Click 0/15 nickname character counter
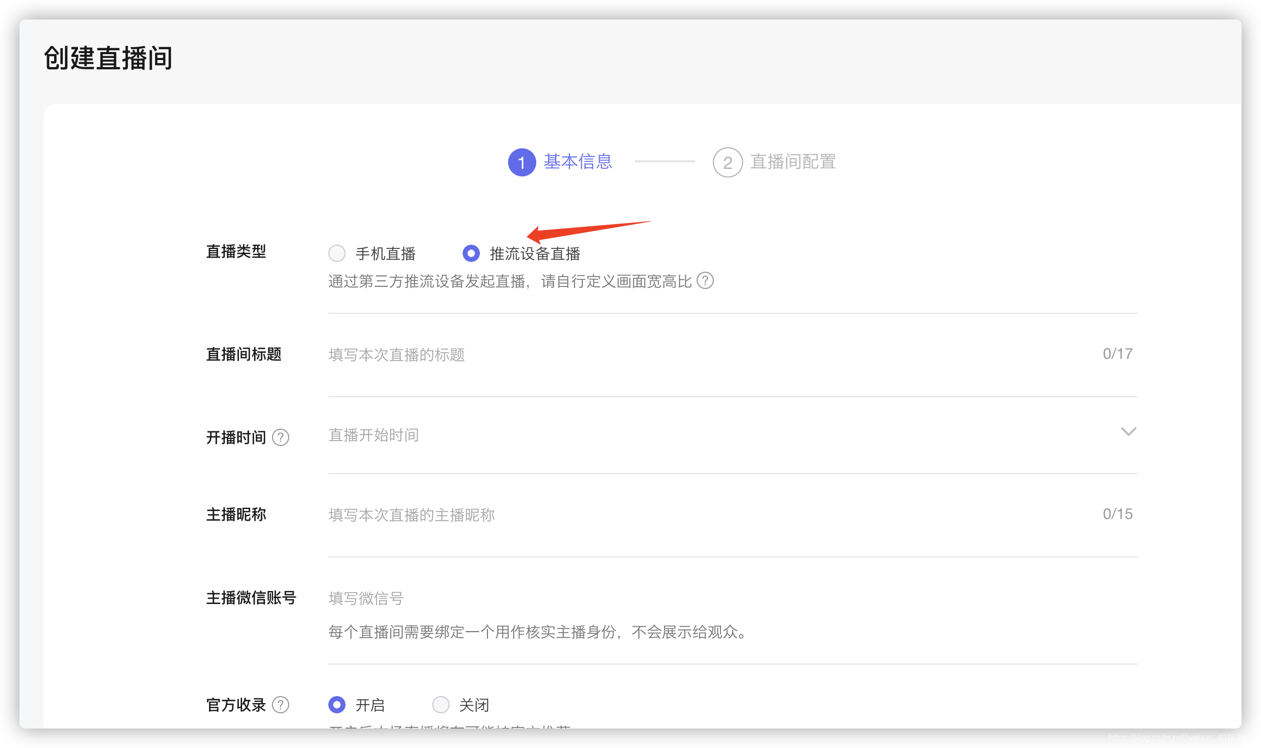This screenshot has height=748, width=1261. (1117, 514)
